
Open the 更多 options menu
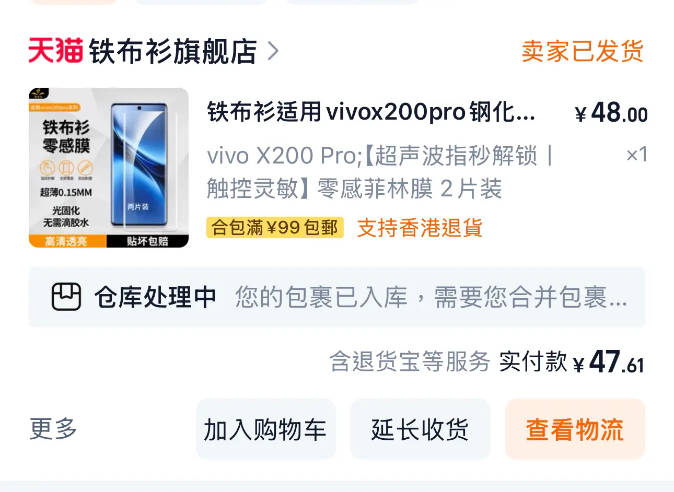pyautogui.click(x=53, y=429)
